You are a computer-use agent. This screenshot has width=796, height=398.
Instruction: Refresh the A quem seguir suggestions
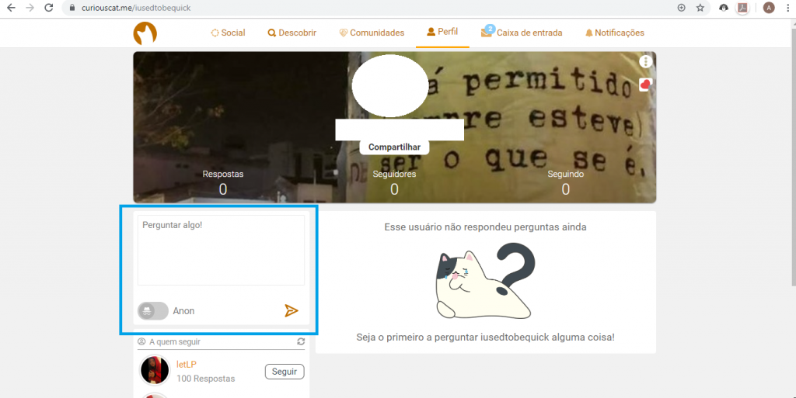pyautogui.click(x=301, y=342)
